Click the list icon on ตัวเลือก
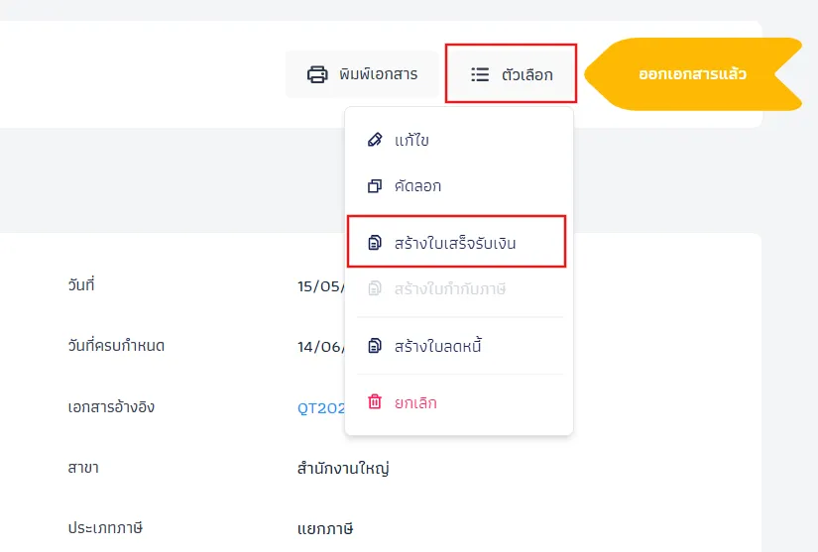Image resolution: width=818 pixels, height=552 pixels. [x=480, y=74]
